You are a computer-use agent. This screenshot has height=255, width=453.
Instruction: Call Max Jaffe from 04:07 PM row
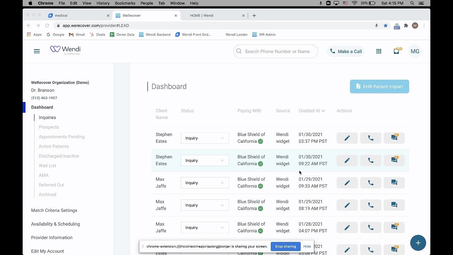pos(371,227)
